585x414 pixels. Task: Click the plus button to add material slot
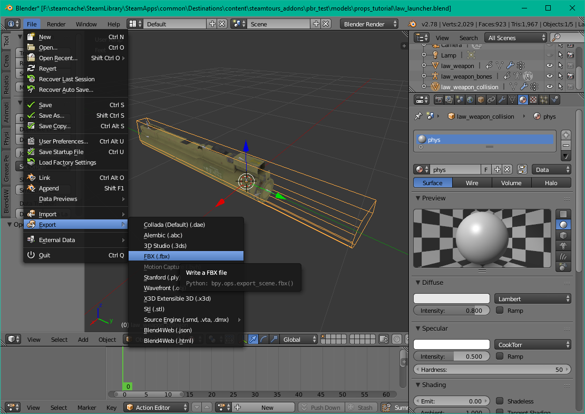565,135
